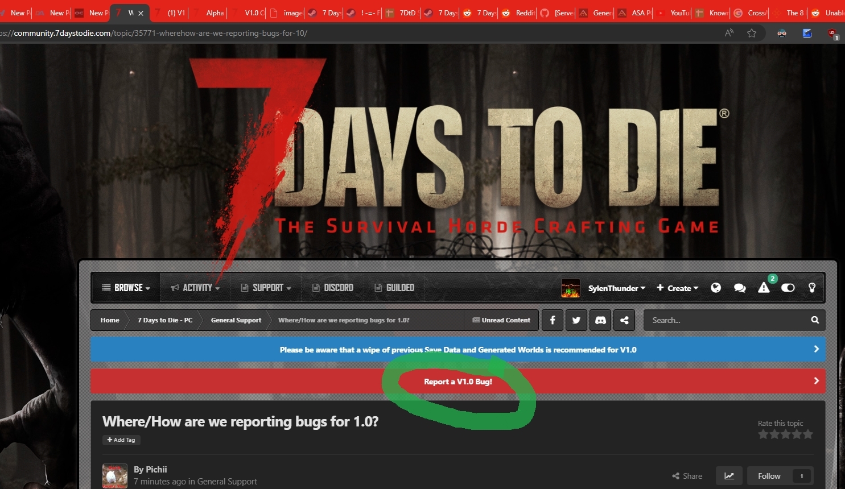
Task: Rate the topic five stars
Action: pyautogui.click(x=808, y=434)
